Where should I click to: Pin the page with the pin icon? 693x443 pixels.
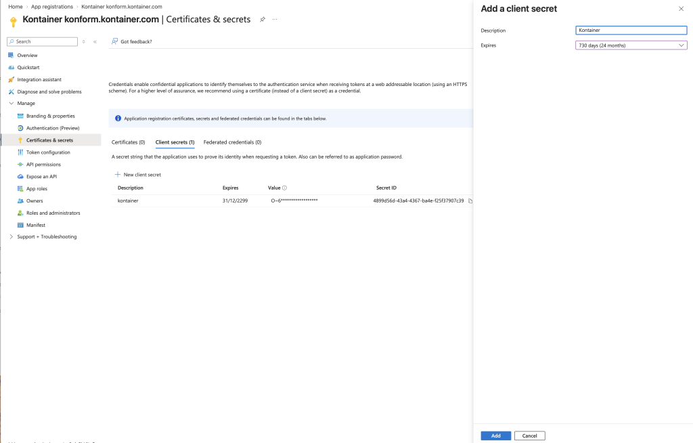pyautogui.click(x=263, y=20)
